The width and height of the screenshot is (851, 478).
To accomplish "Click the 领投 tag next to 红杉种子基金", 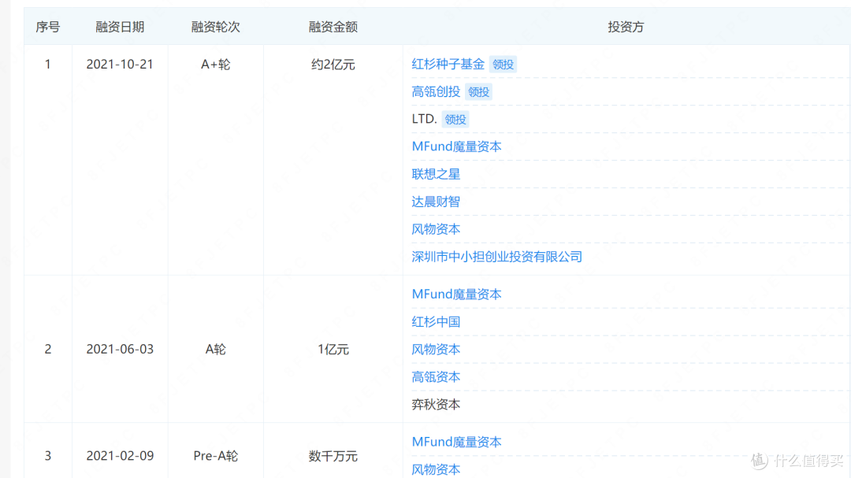I will (x=503, y=65).
